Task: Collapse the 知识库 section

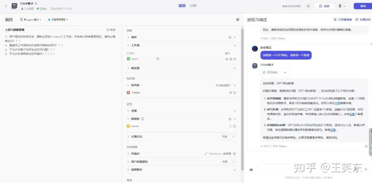Action: coord(128,85)
